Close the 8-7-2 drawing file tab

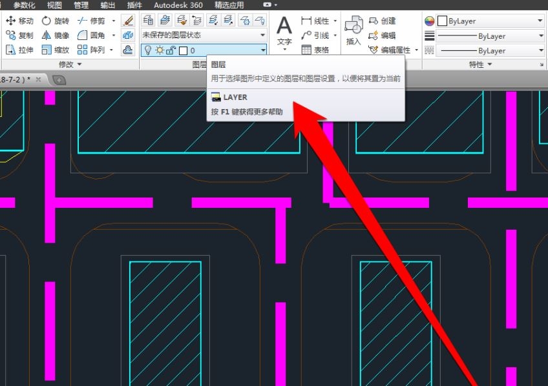[38, 79]
